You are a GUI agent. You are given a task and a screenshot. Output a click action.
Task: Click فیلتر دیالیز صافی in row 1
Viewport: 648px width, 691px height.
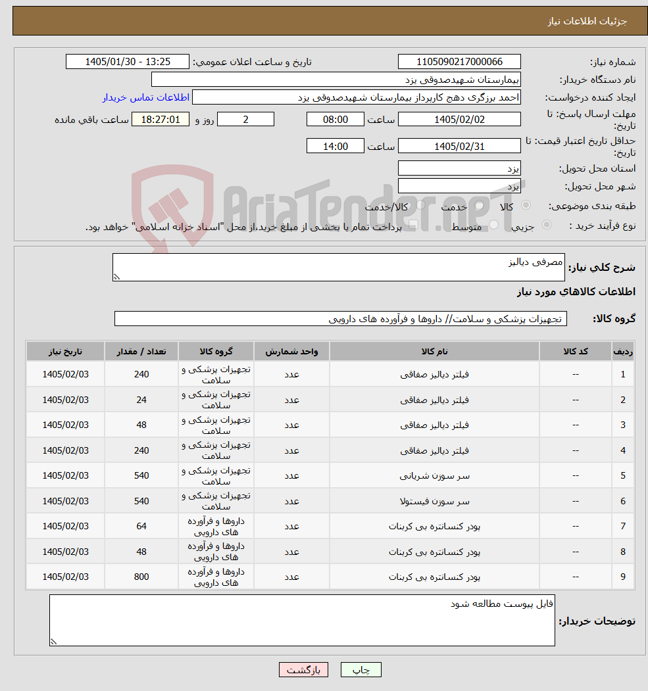[x=434, y=375]
